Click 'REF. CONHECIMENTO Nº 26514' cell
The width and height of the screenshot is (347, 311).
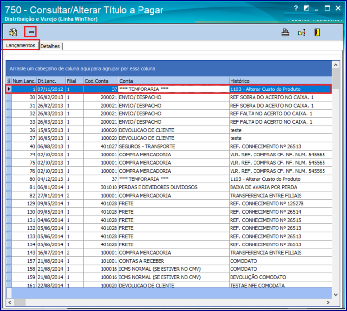tap(280, 212)
